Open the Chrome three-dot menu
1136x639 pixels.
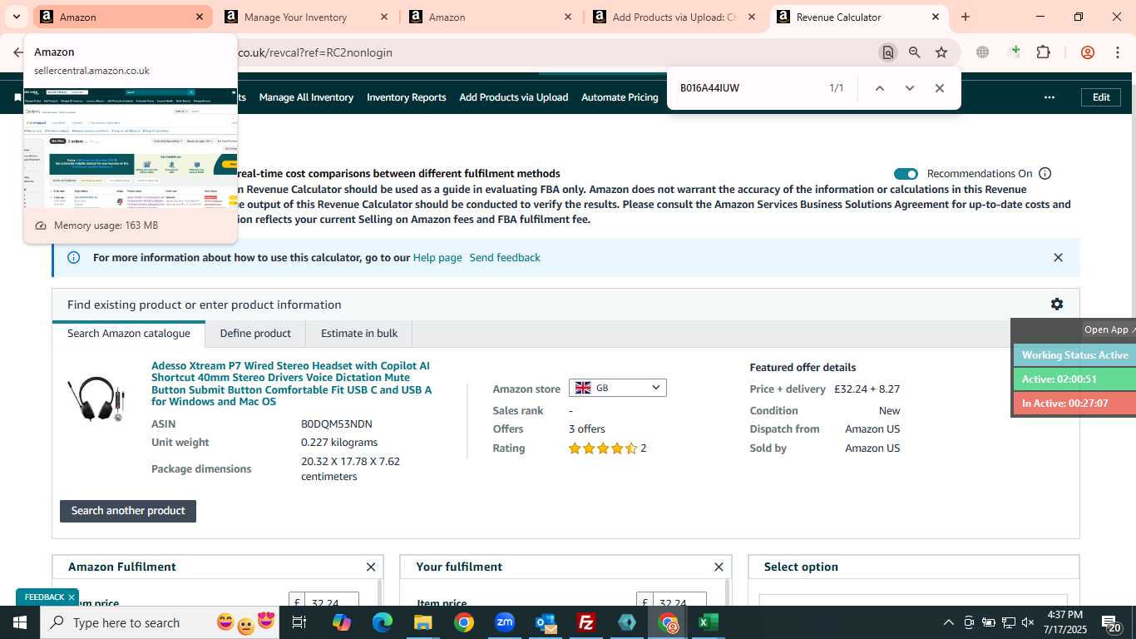pos(1118,52)
